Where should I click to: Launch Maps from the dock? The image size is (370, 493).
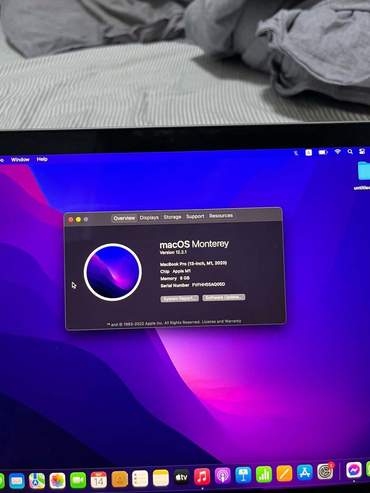click(x=37, y=481)
